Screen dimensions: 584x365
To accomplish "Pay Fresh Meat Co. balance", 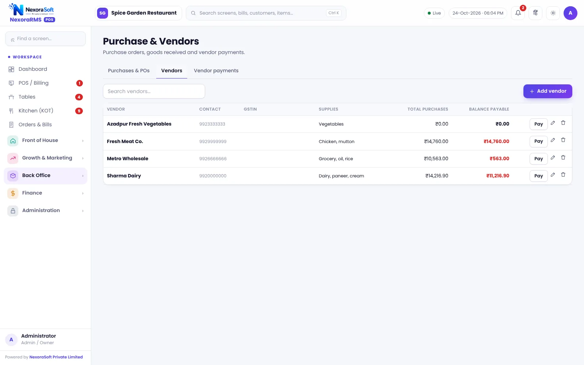I will click(538, 141).
